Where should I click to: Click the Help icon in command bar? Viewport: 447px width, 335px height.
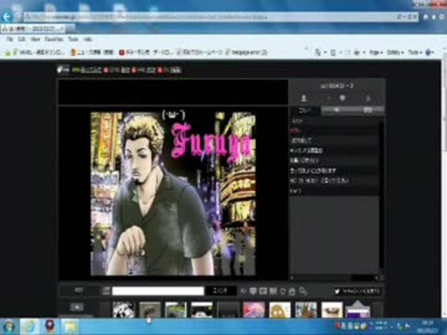click(429, 53)
